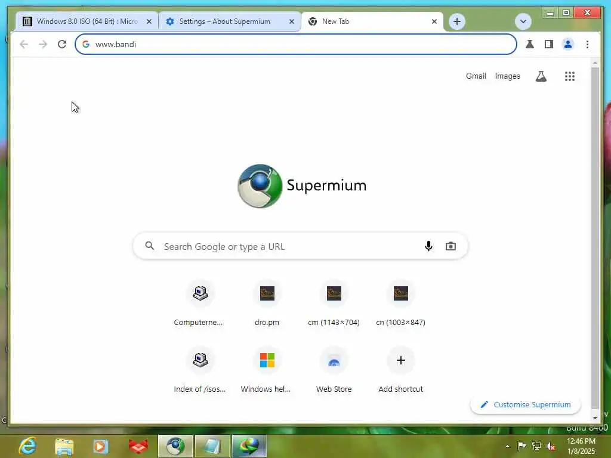Expand the tab search dropdown
This screenshot has height=458, width=611.
523,21
